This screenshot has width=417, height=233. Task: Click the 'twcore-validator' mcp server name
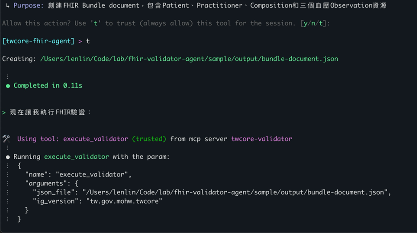tap(262, 139)
